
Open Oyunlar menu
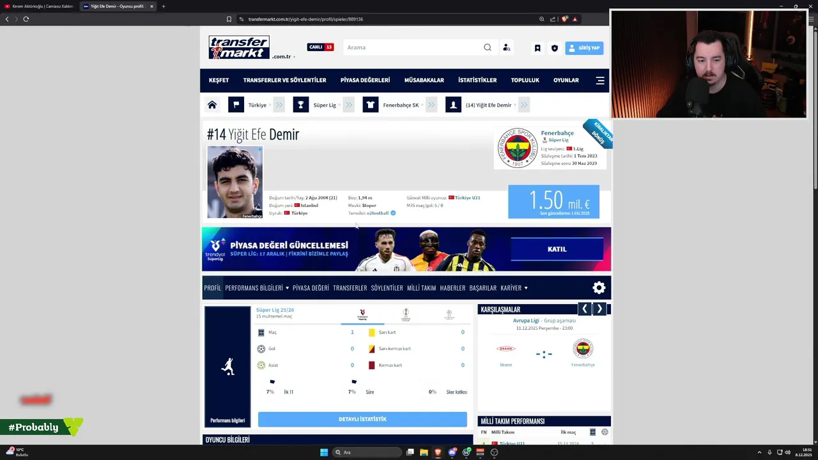point(566,80)
